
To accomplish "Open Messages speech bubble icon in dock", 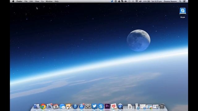I will point(62,106).
